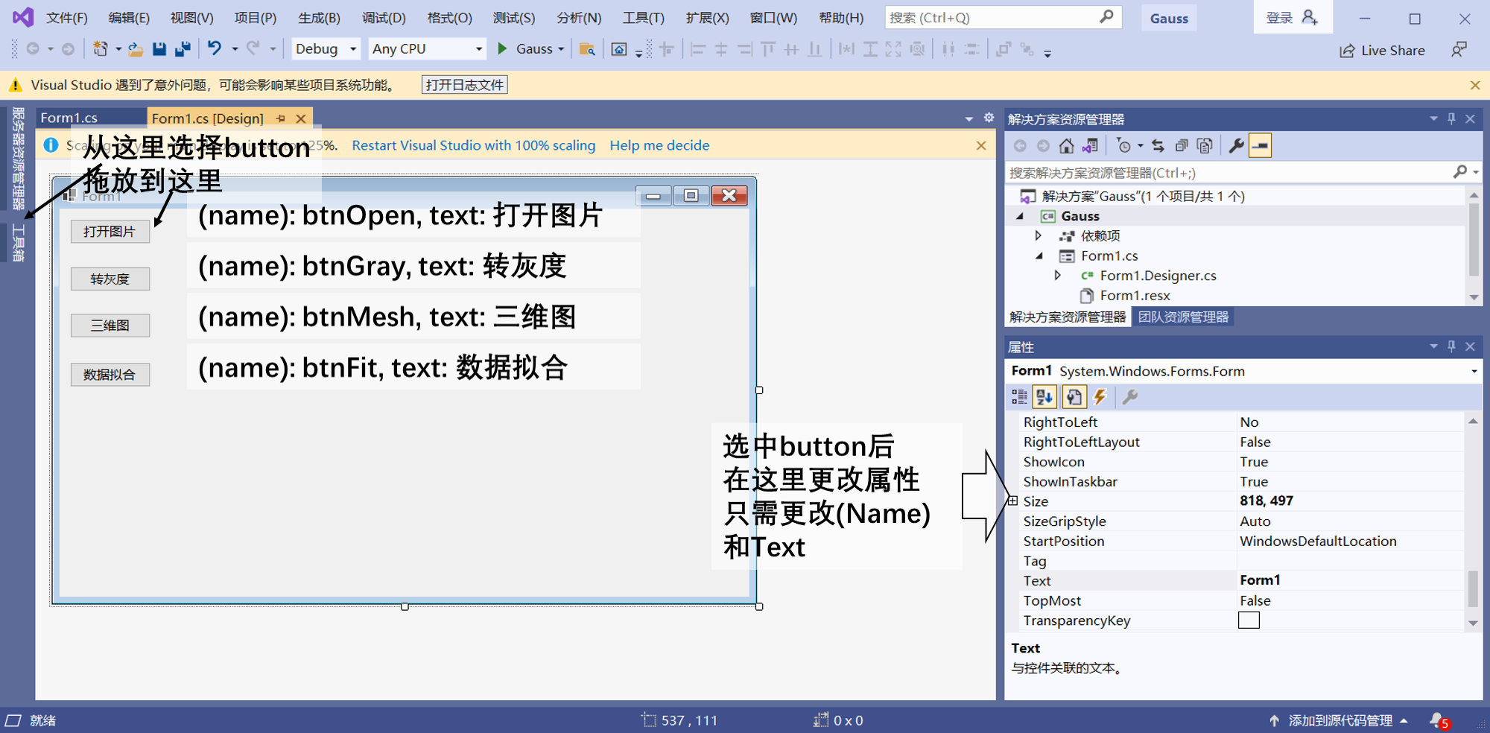Viewport: 1490px width, 733px height.
Task: Click the search magnifier in Solution Explorer
Action: (x=1459, y=172)
